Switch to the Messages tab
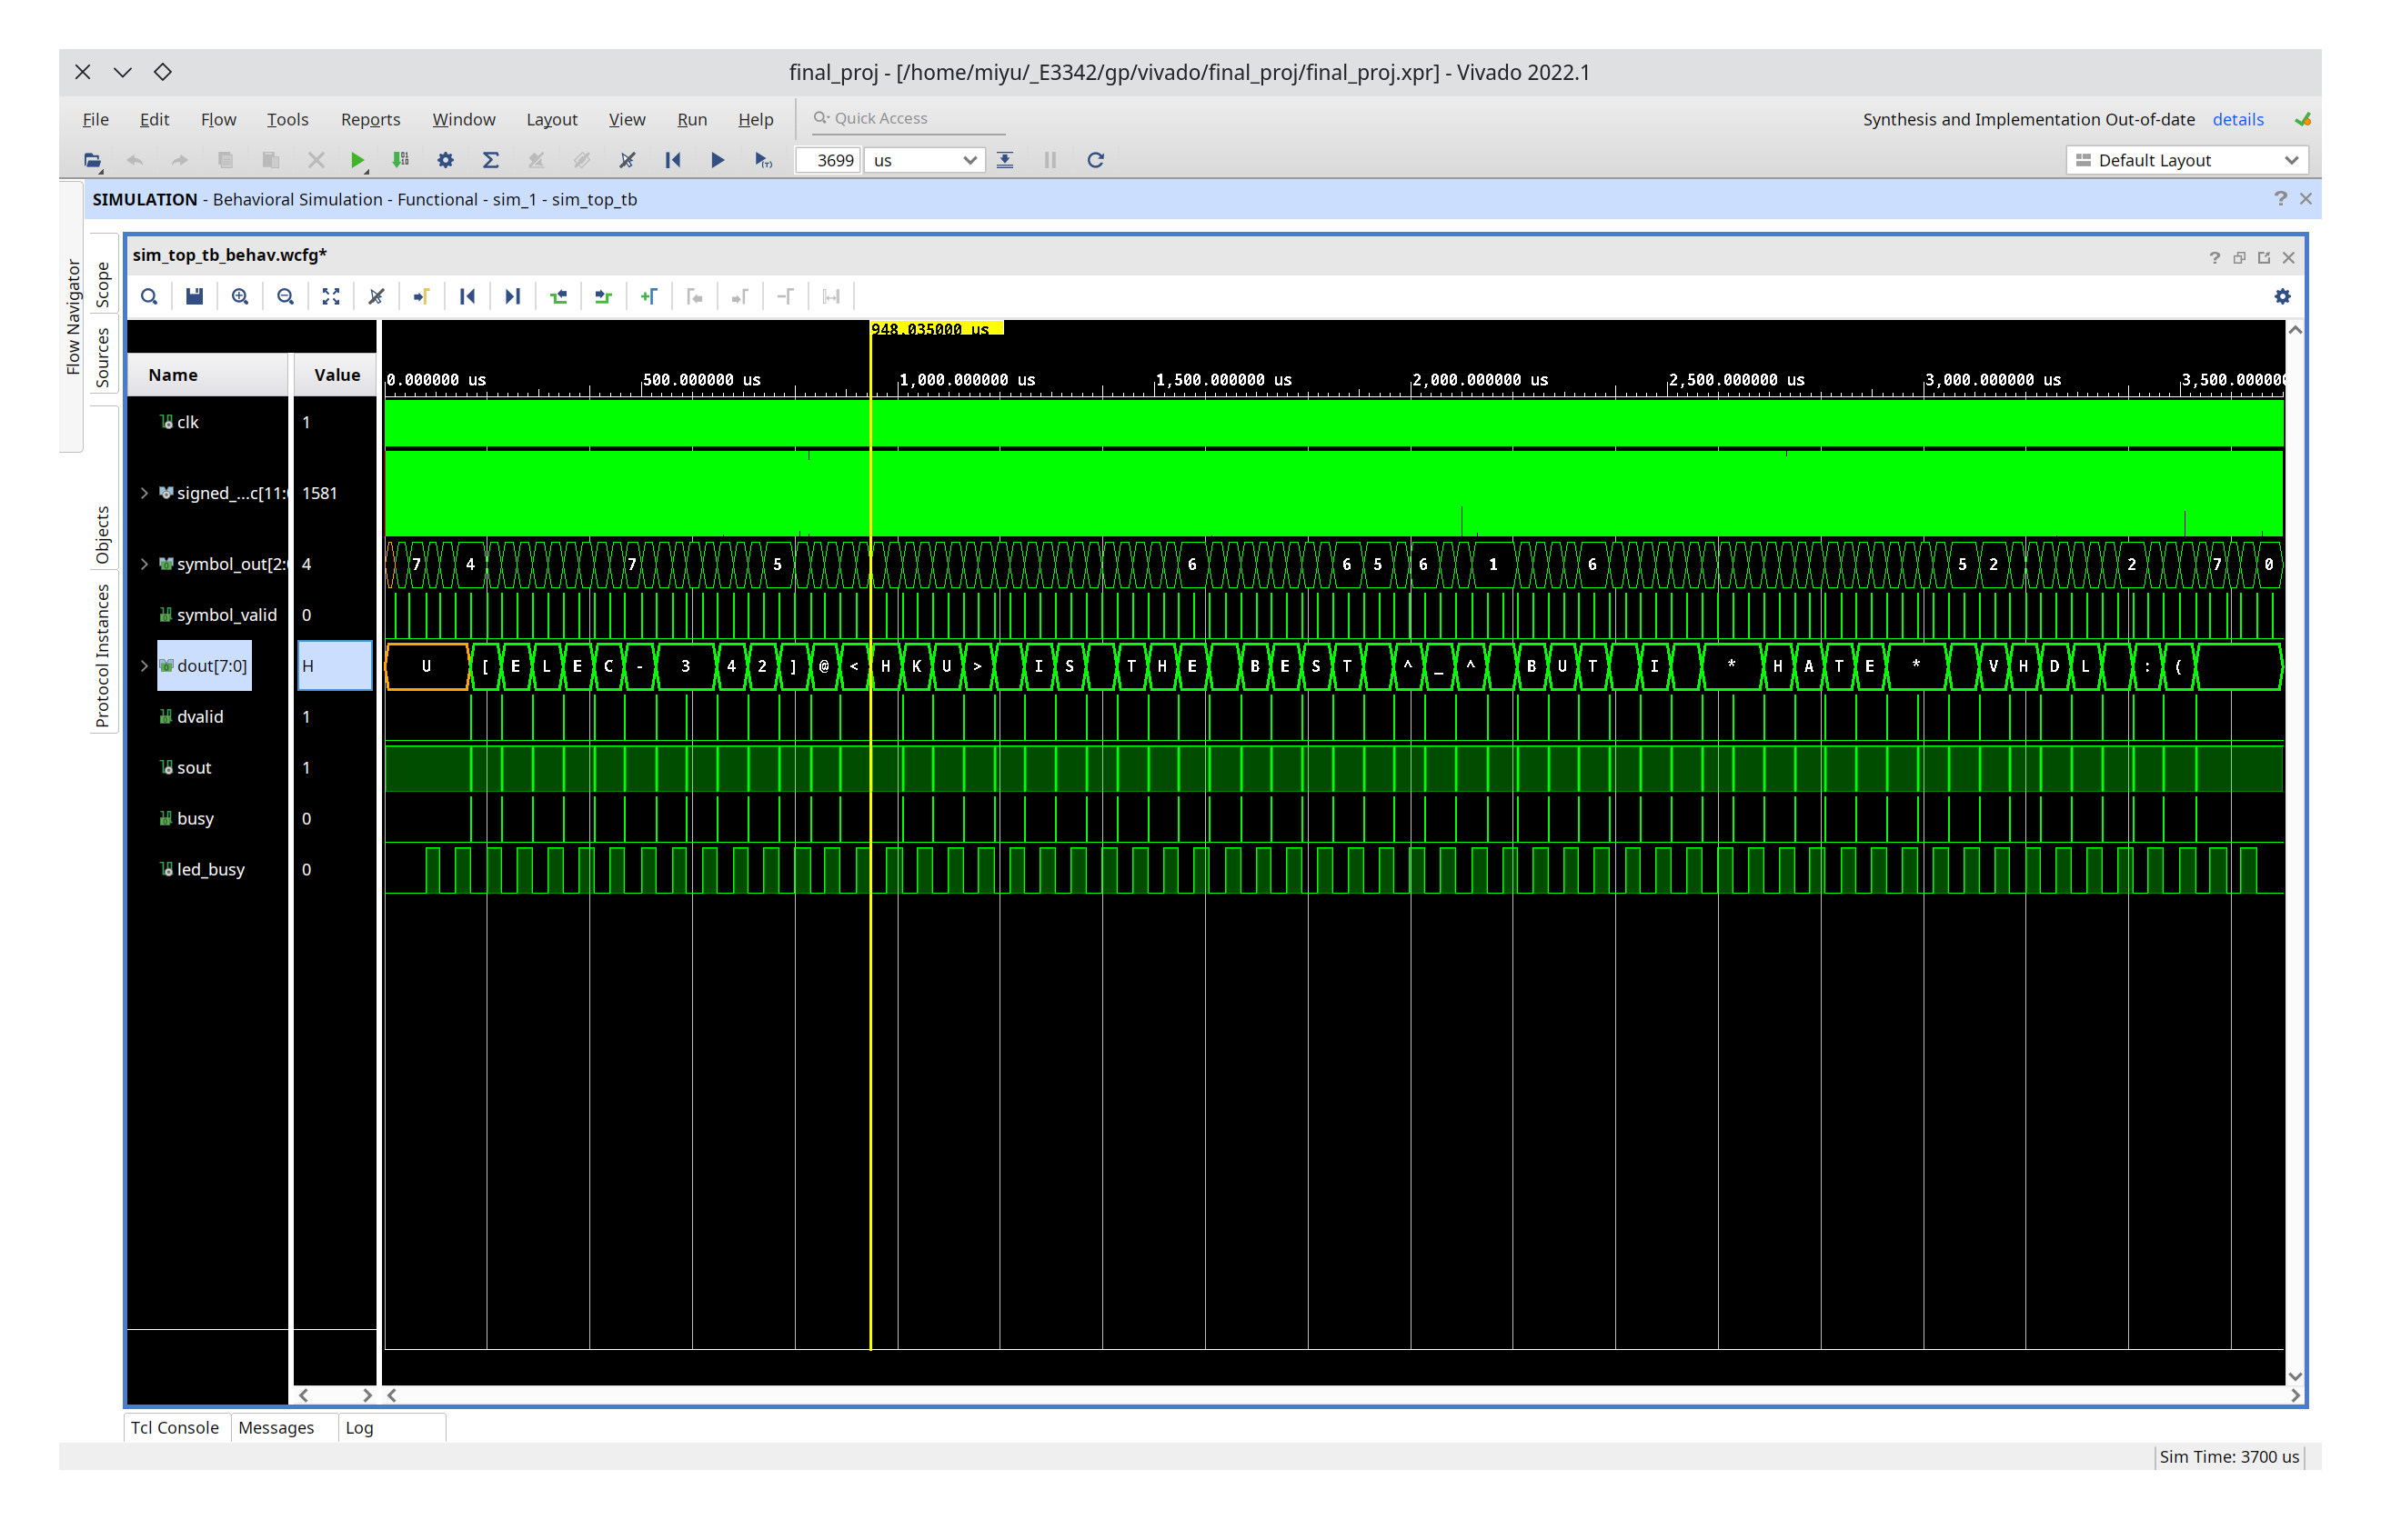 point(277,1427)
